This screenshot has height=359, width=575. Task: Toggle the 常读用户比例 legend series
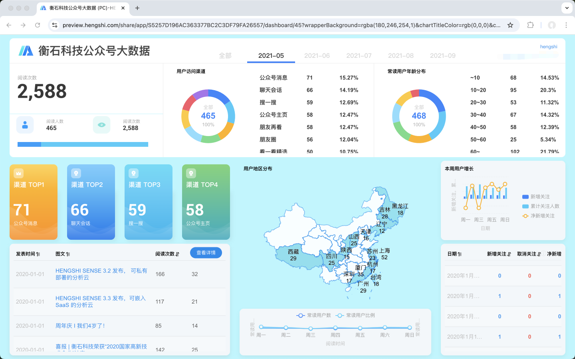(x=355, y=316)
